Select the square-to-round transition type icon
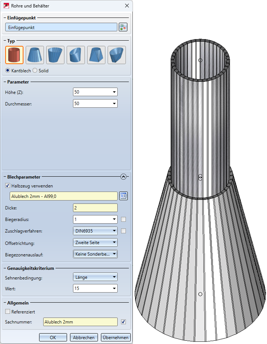 click(96, 55)
